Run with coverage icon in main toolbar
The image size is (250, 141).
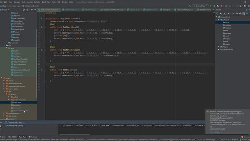[218, 6]
